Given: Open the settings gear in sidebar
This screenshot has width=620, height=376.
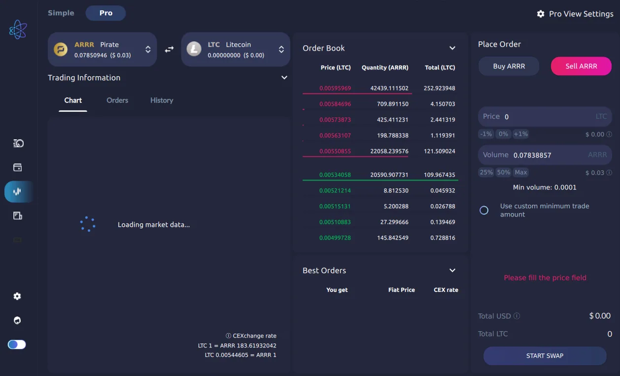Looking at the screenshot, I should coord(17,296).
